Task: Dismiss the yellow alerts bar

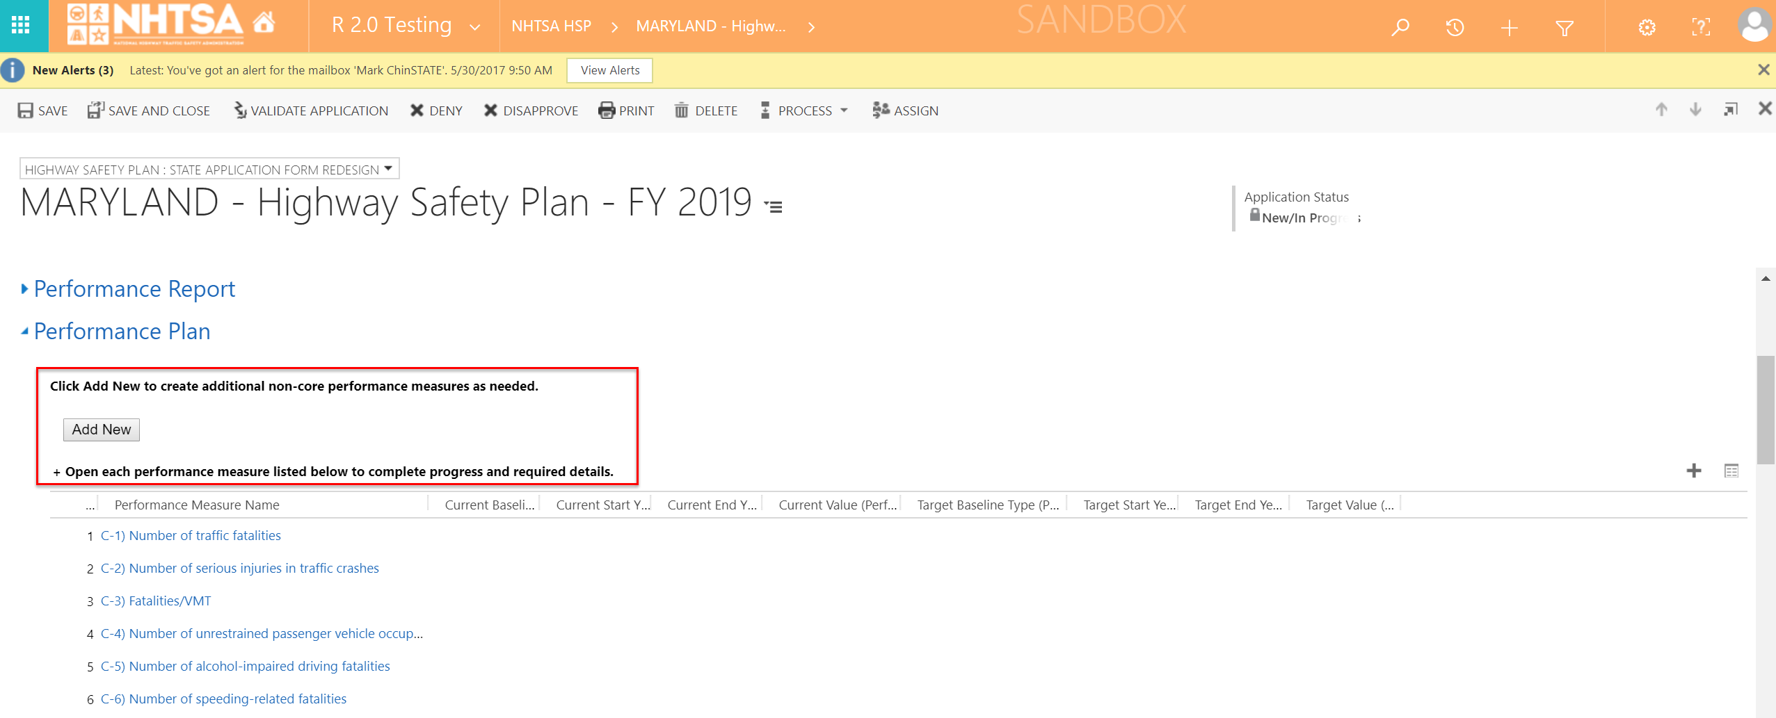Action: (1763, 70)
